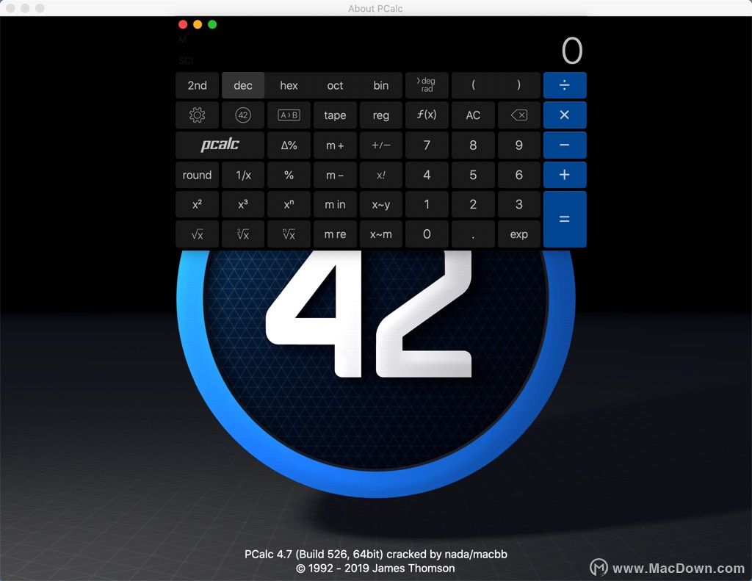Click the x~y swap key
Viewport: 752px width, 581px height.
pos(381,204)
